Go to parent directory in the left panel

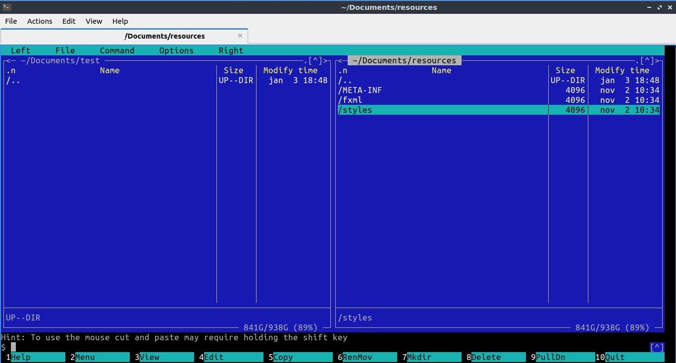[13, 80]
